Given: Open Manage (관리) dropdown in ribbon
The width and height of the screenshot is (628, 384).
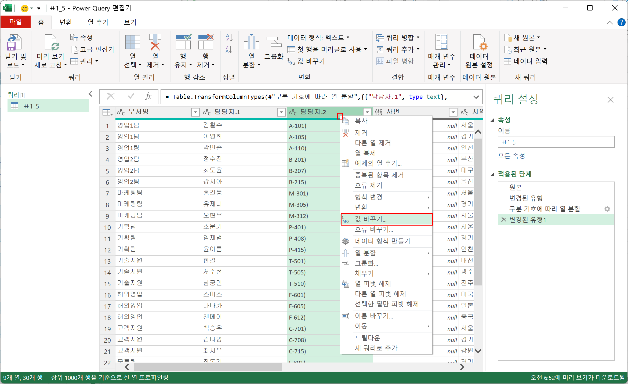Looking at the screenshot, I should 84,61.
